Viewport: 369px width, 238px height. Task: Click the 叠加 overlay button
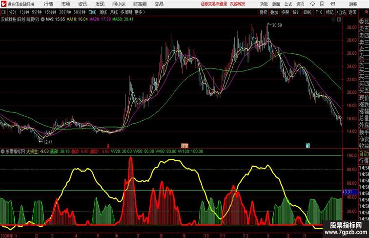274,12
